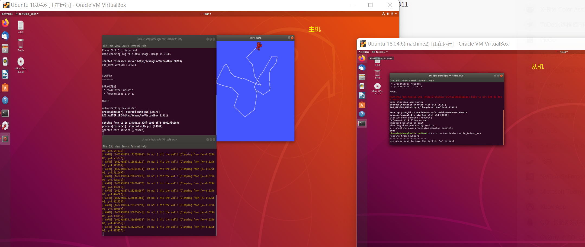Open Trash on the machine2 desktop

tap(377, 74)
